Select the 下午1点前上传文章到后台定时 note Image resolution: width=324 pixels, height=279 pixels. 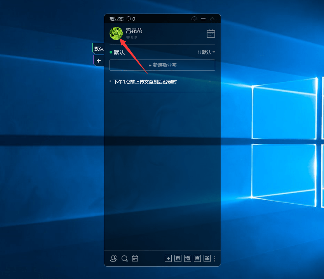[x=145, y=82]
